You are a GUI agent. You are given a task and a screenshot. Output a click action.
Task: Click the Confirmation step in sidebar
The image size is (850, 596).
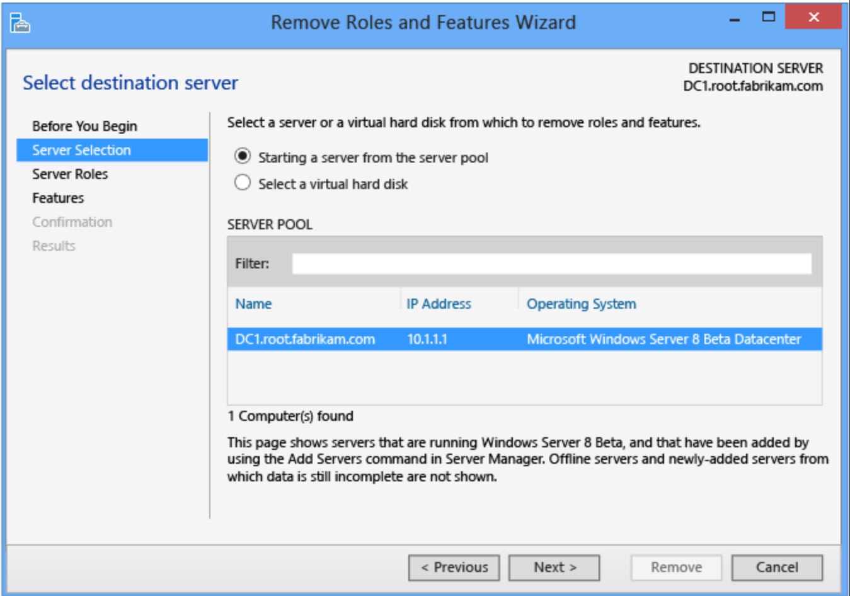coord(72,222)
